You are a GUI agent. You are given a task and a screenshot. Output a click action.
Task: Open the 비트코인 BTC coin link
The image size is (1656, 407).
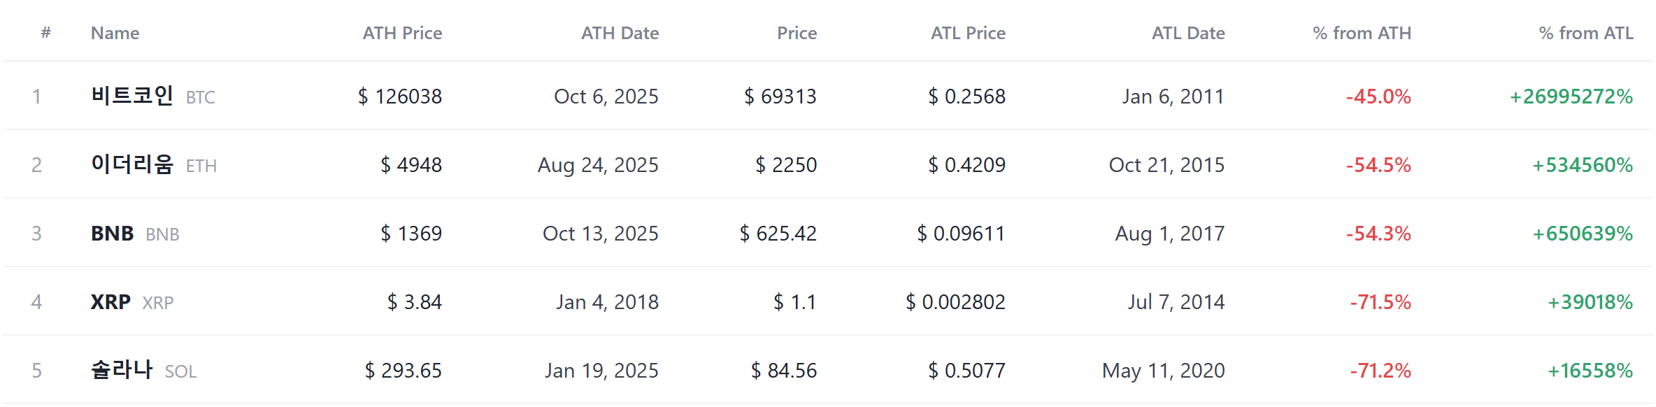click(x=153, y=96)
